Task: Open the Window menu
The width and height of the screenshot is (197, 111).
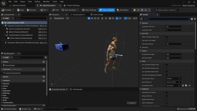Action: coord(46,2)
